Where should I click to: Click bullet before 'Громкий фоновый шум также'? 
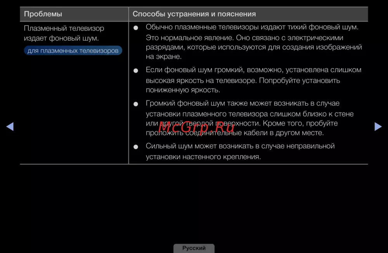(136, 104)
